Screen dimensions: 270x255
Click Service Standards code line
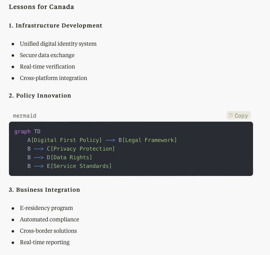tap(69, 166)
